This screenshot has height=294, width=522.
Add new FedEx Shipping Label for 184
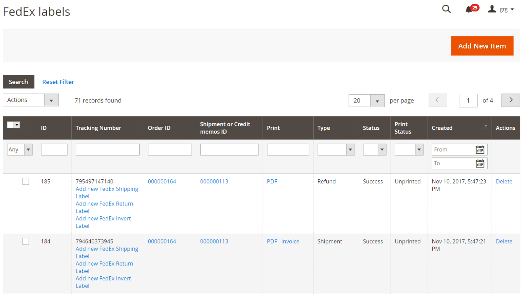point(107,252)
